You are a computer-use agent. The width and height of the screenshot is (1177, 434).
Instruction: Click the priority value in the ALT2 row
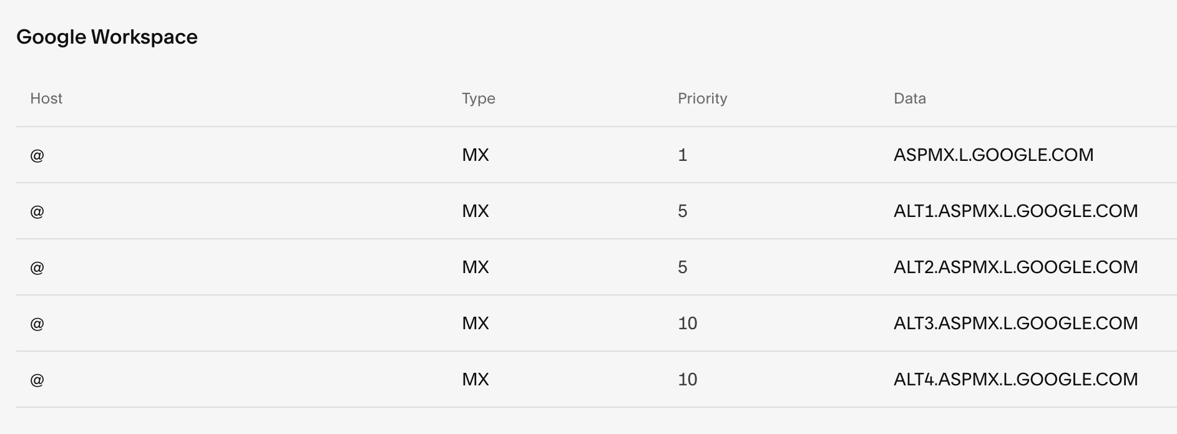pyautogui.click(x=682, y=268)
